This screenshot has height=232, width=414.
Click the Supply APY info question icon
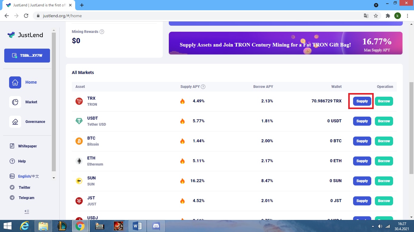(x=203, y=87)
